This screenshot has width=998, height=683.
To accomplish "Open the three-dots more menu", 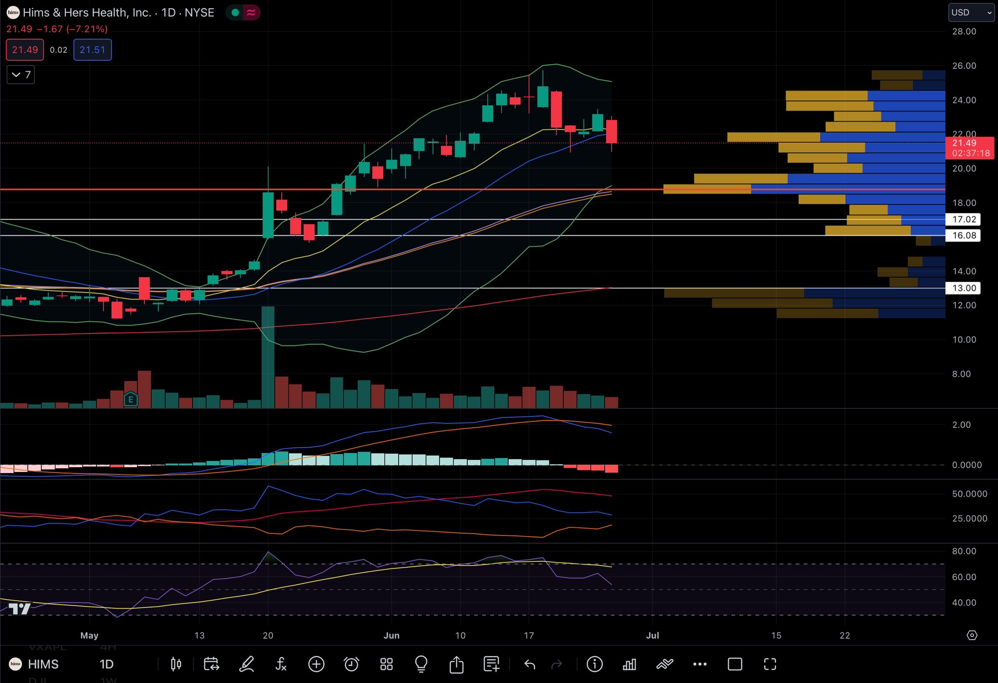I will coord(700,664).
